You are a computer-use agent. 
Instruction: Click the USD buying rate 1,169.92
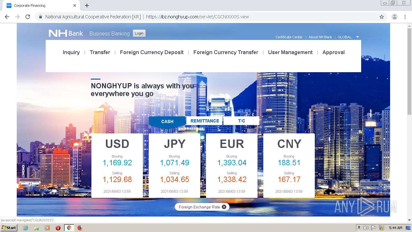point(117,163)
